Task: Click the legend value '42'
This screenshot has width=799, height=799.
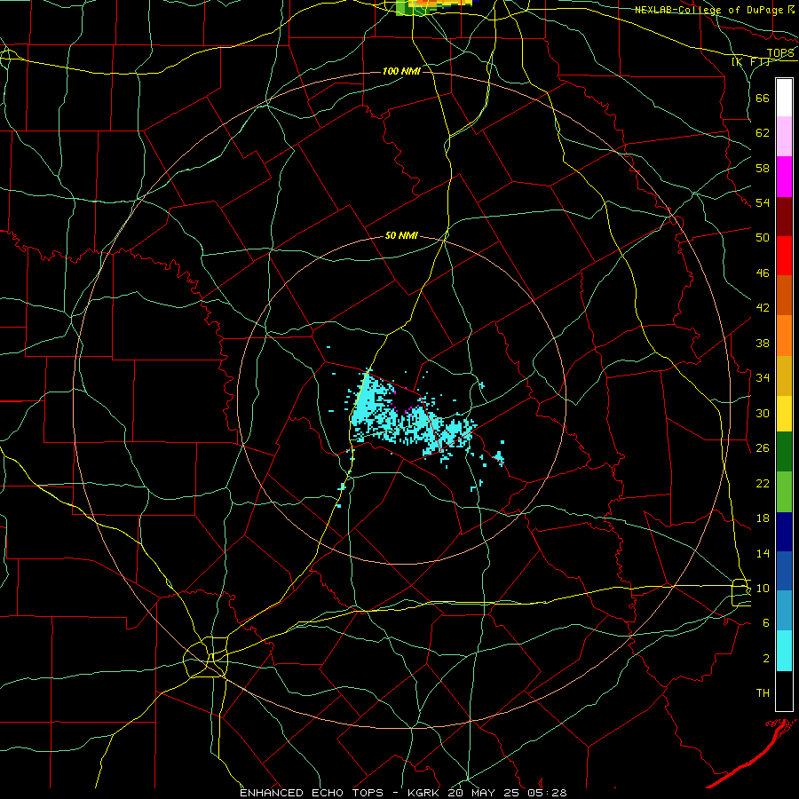Action: coord(763,308)
